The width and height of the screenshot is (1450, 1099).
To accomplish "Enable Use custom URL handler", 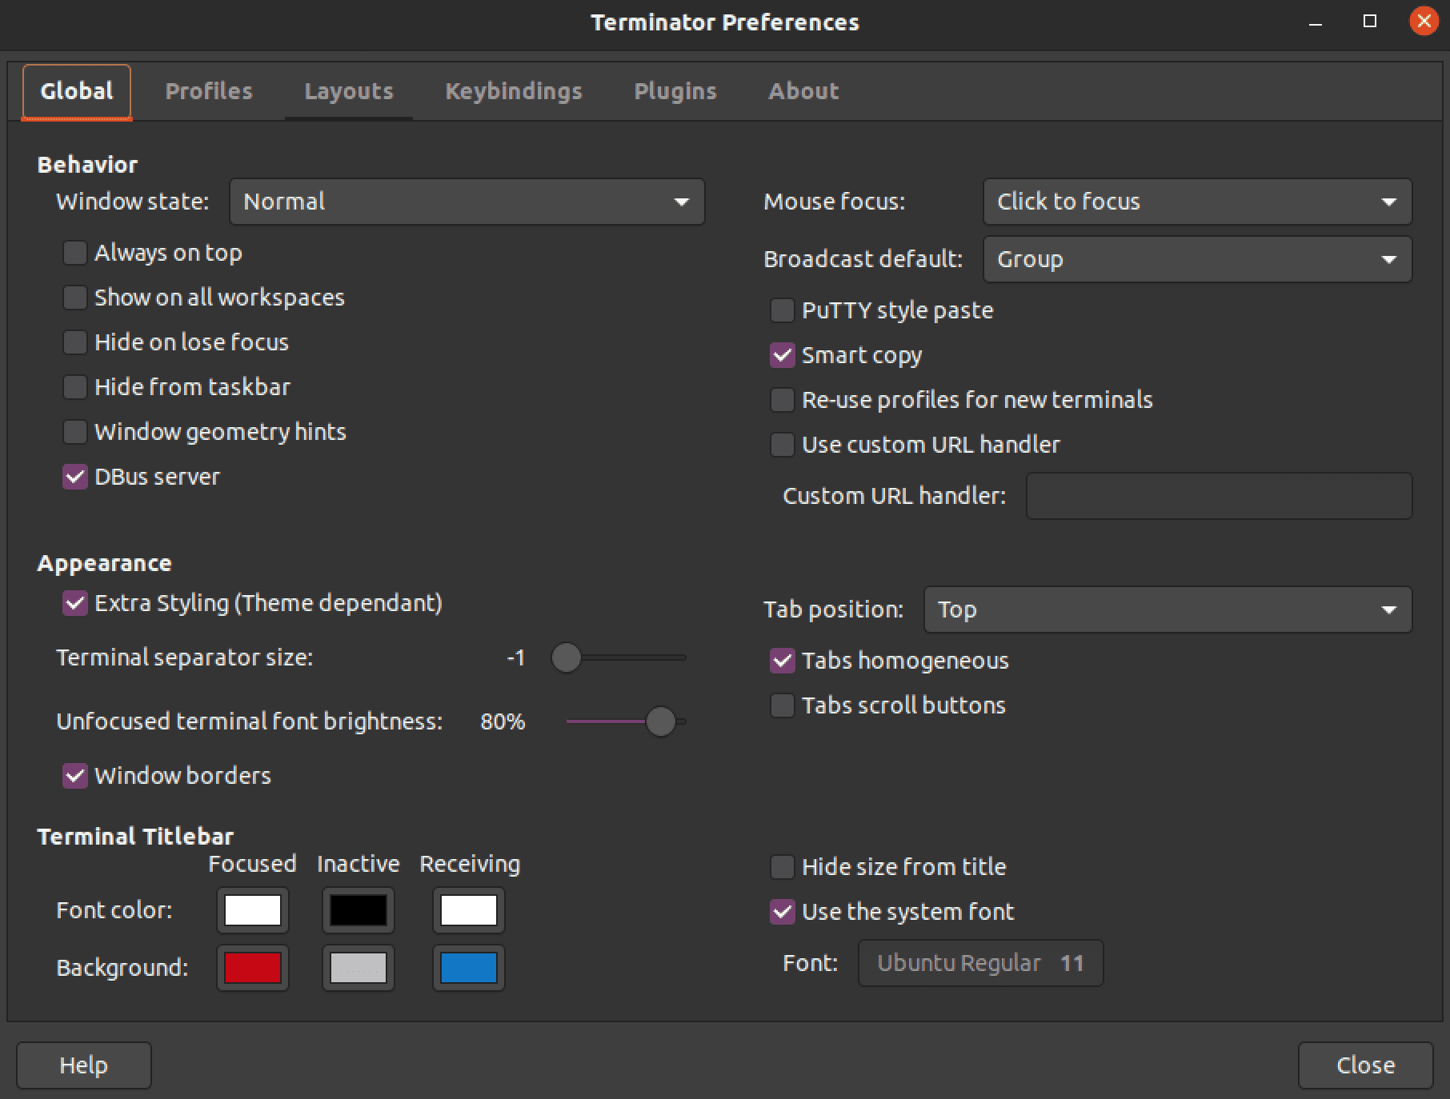I will pyautogui.click(x=782, y=445).
